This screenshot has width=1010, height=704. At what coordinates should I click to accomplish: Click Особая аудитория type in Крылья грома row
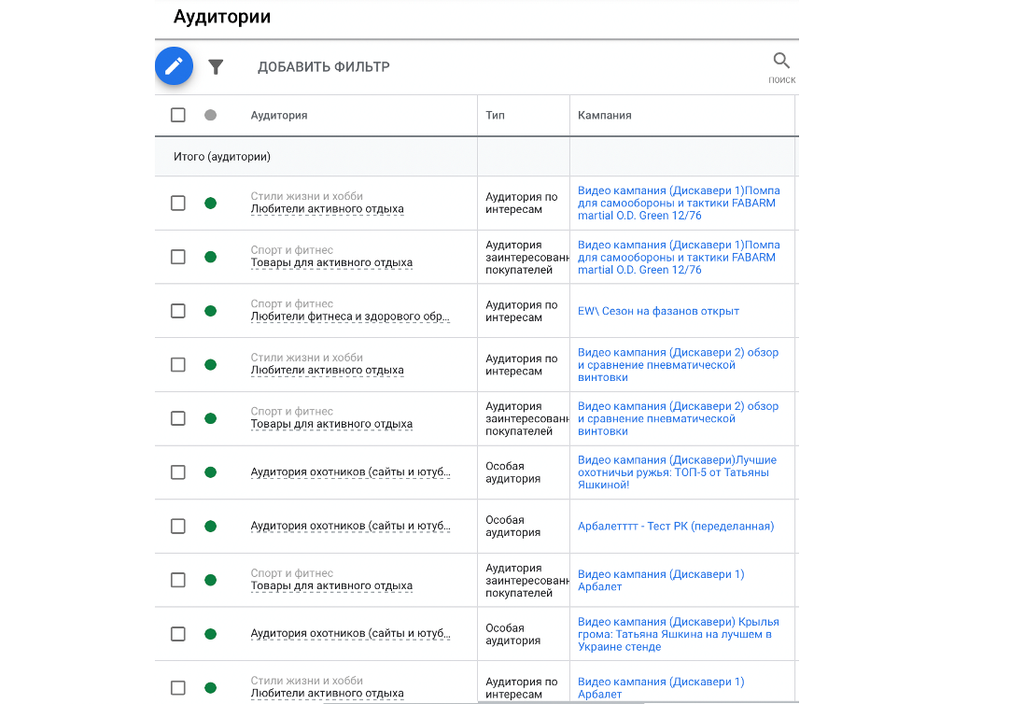[512, 634]
